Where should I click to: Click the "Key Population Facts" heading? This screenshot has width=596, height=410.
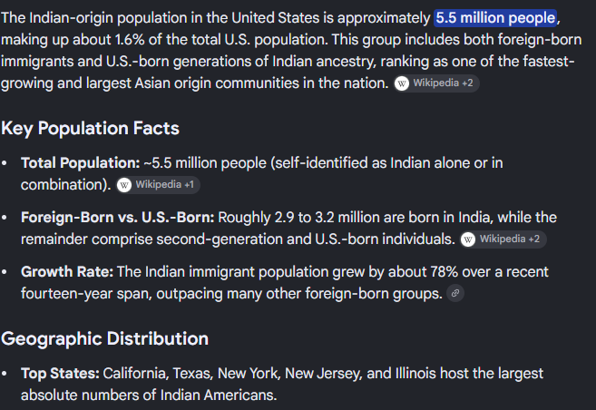click(90, 129)
